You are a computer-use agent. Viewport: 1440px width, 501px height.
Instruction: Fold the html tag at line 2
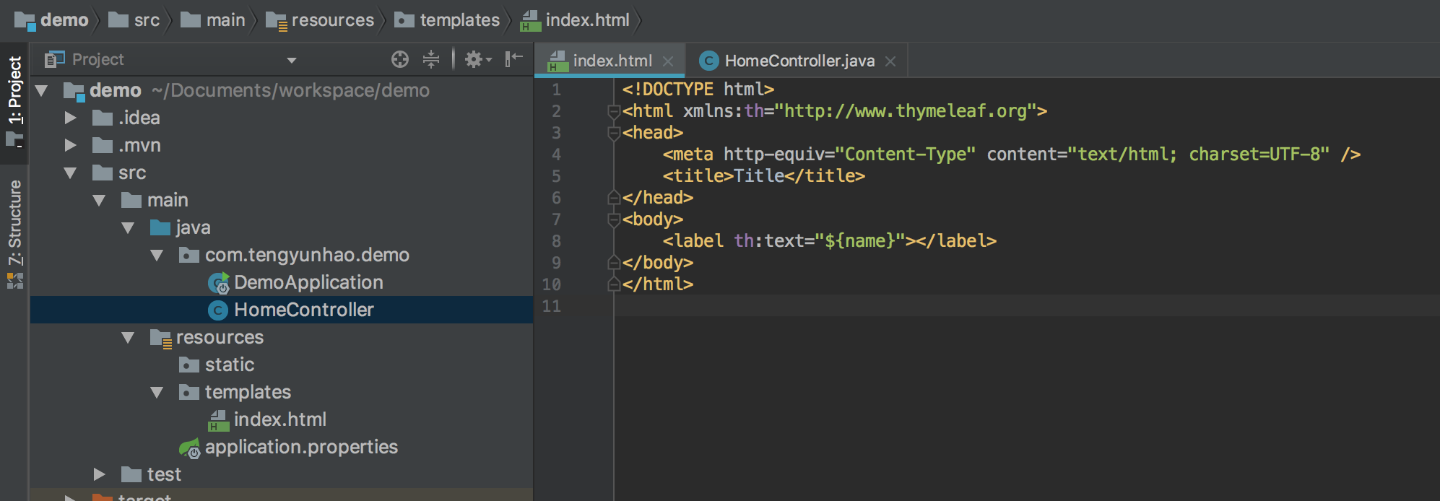[614, 111]
